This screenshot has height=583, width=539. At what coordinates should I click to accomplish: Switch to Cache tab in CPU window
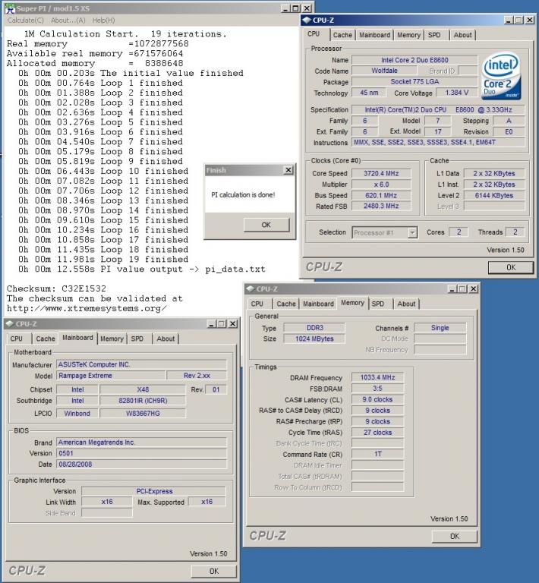point(342,35)
